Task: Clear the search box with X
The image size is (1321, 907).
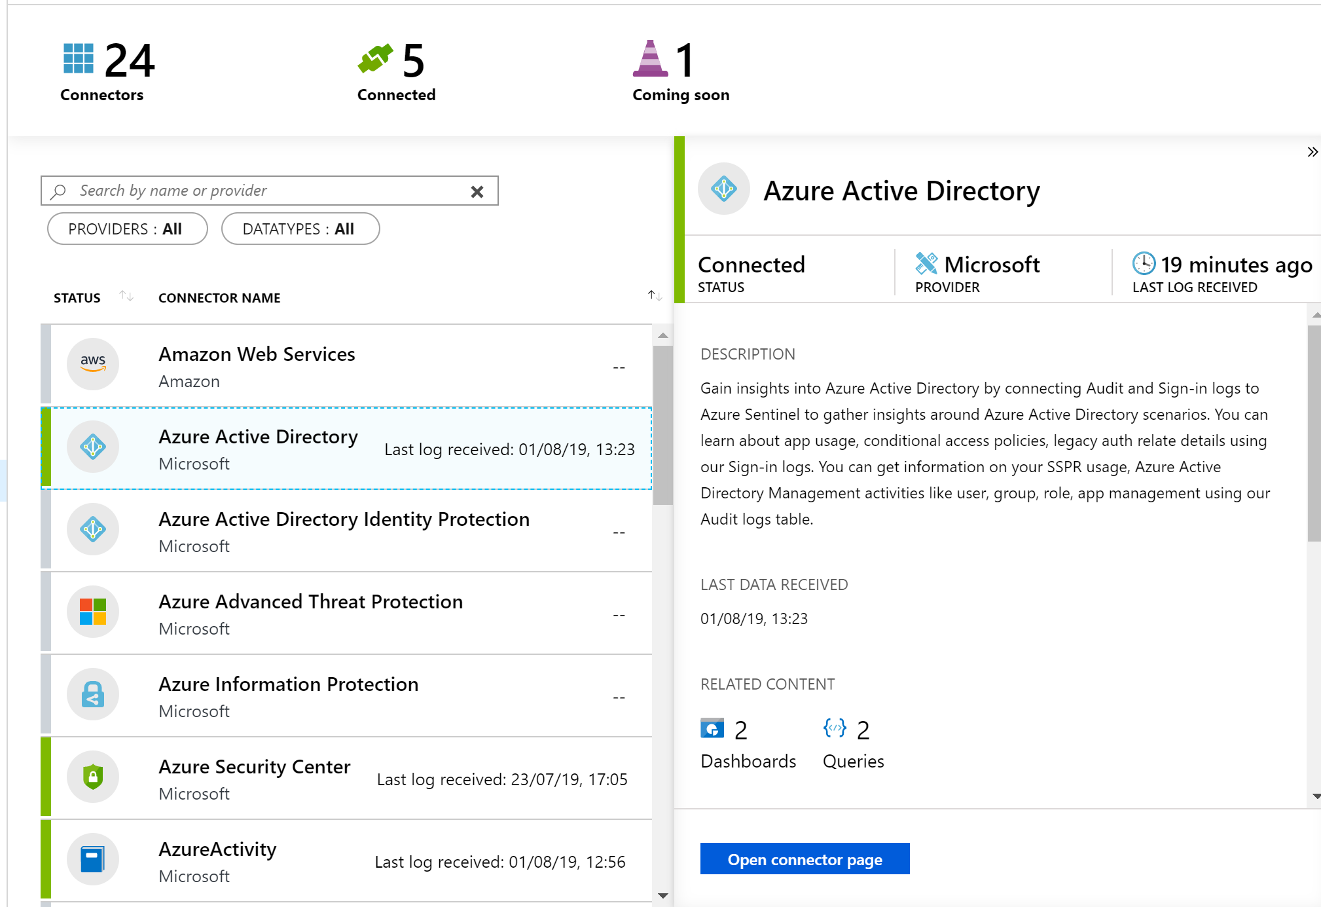Action: pyautogui.click(x=477, y=191)
